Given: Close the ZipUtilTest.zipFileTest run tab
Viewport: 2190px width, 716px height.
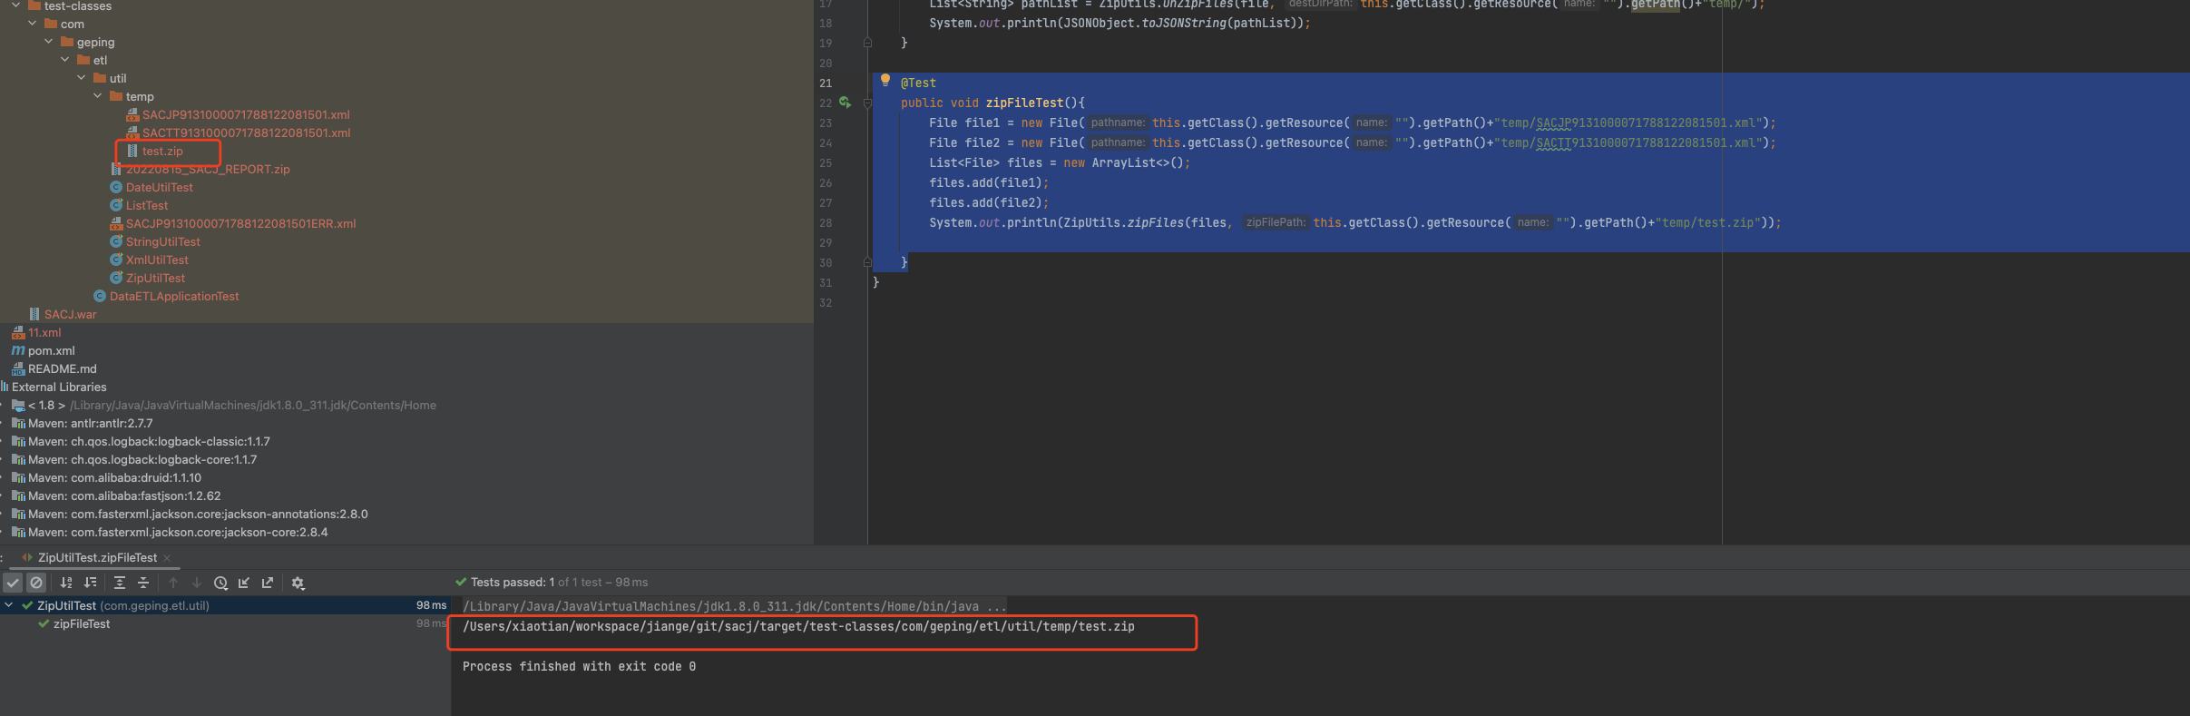Looking at the screenshot, I should pos(167,558).
